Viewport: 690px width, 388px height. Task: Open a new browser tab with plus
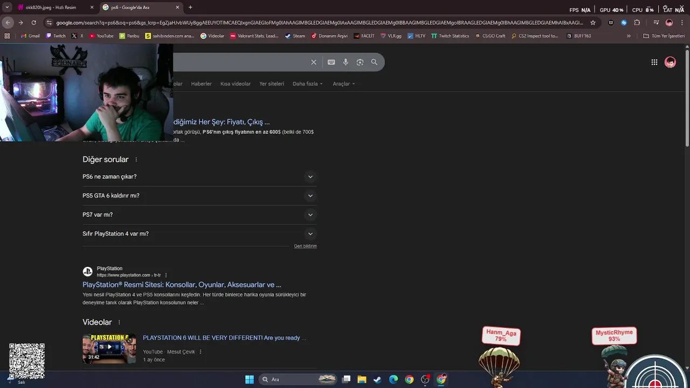(190, 8)
